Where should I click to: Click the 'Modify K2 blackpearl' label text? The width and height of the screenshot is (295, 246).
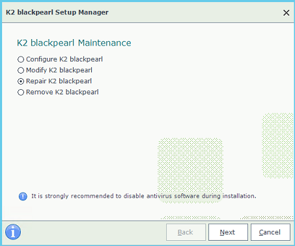pyautogui.click(x=59, y=70)
